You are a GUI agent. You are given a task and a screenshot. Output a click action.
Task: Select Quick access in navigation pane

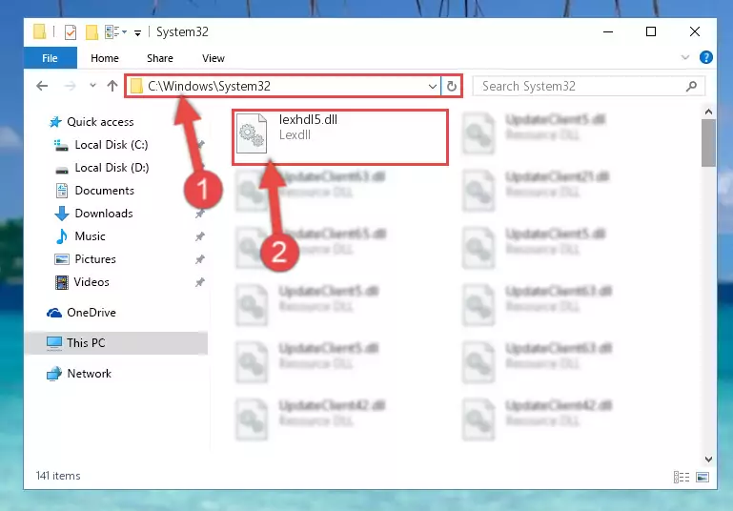tap(100, 122)
